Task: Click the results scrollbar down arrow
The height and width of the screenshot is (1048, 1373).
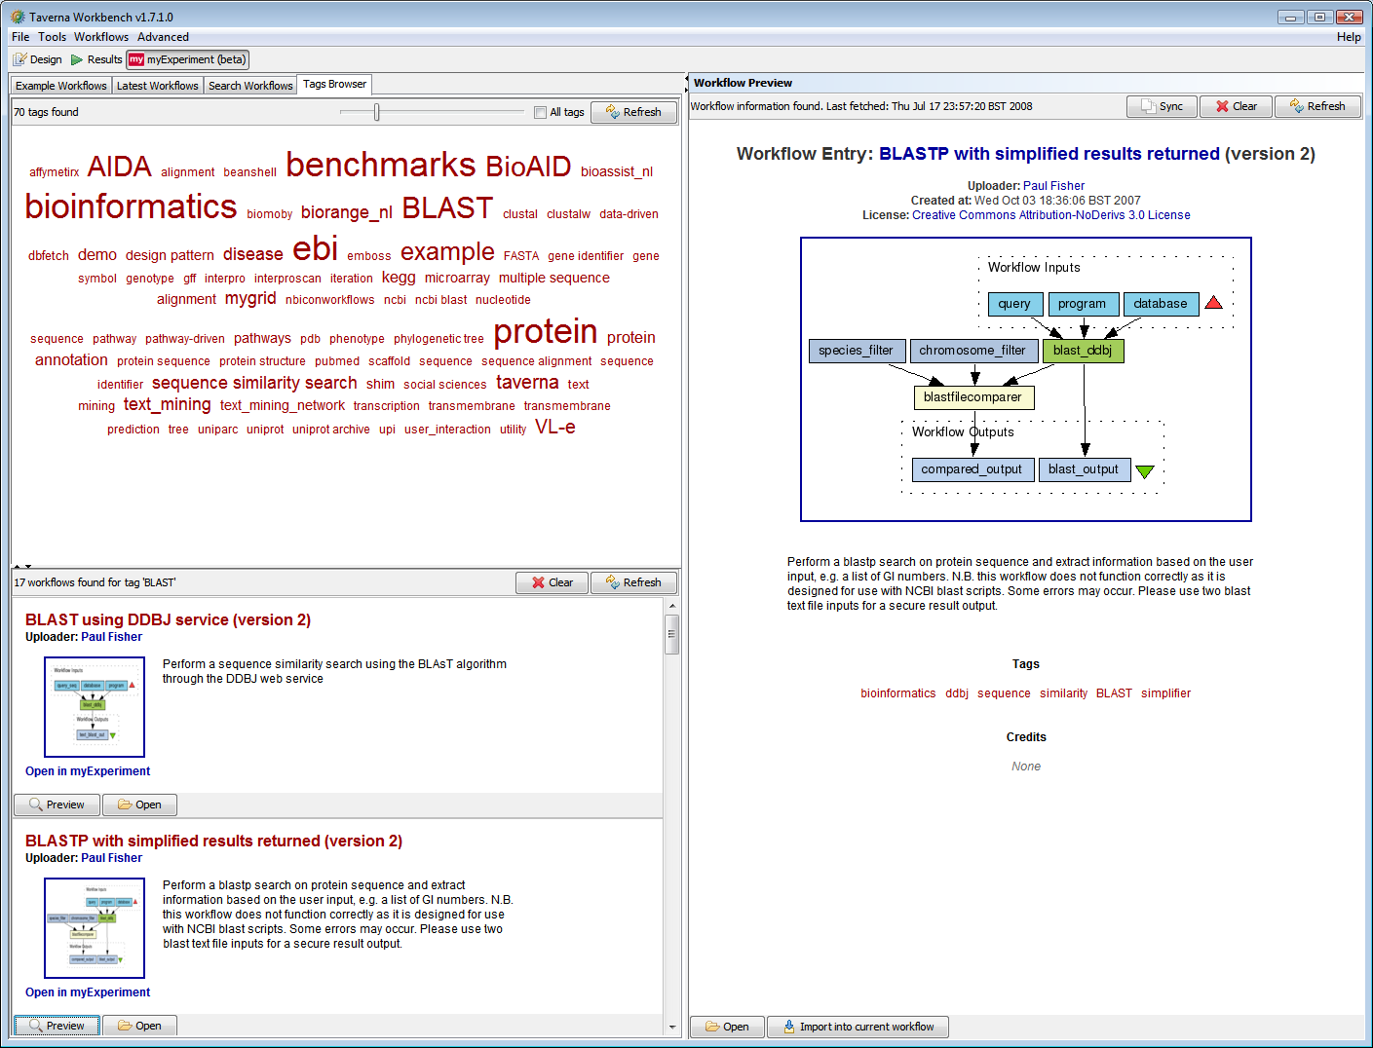Action: pos(671,1027)
